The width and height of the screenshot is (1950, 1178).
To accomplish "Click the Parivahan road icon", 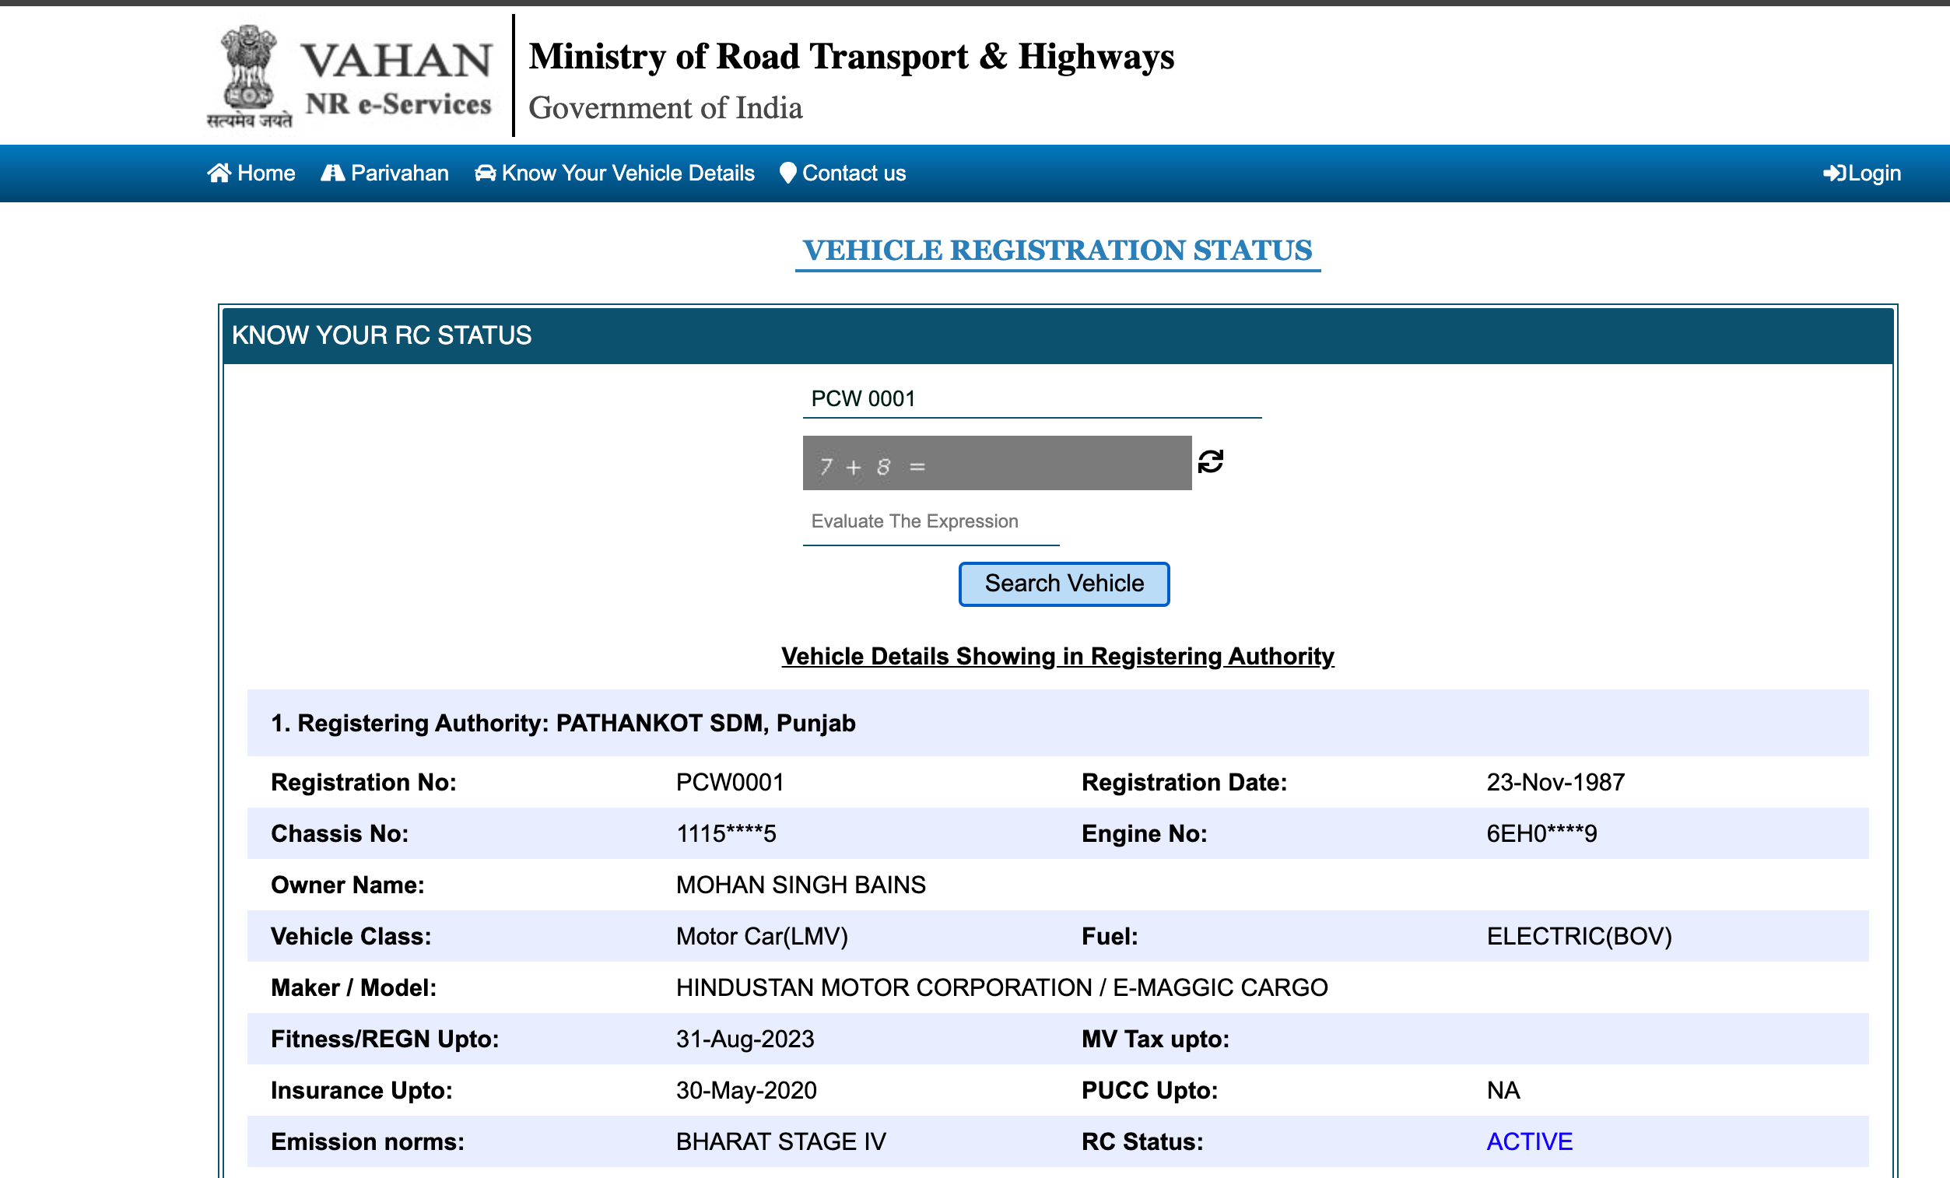I will (332, 173).
